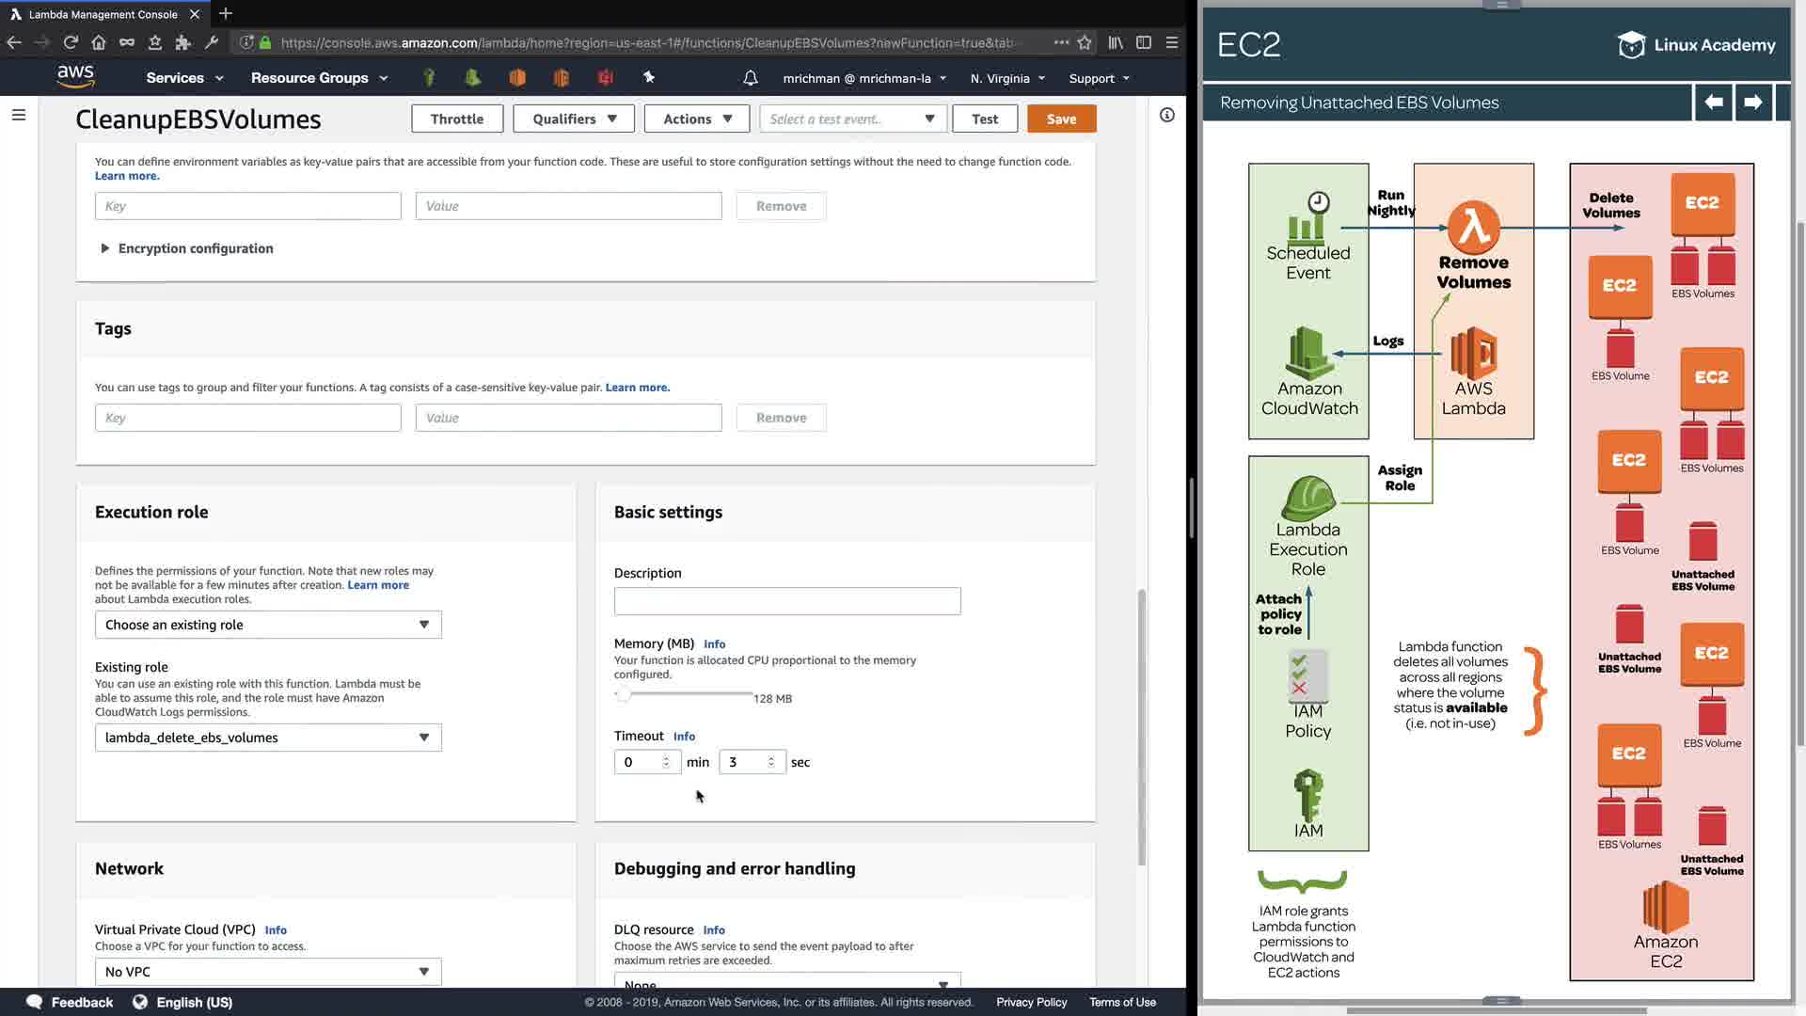Image resolution: width=1806 pixels, height=1016 pixels.
Task: Click the Throttle button
Action: [x=457, y=119]
